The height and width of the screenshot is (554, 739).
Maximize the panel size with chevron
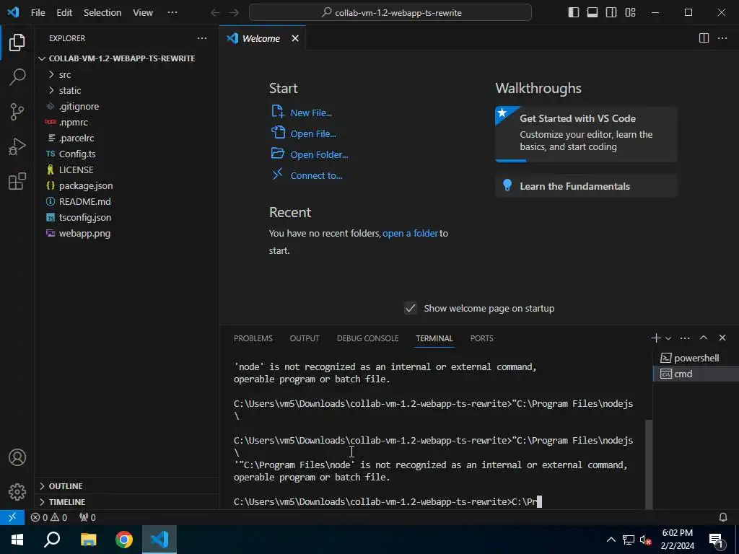pyautogui.click(x=704, y=338)
